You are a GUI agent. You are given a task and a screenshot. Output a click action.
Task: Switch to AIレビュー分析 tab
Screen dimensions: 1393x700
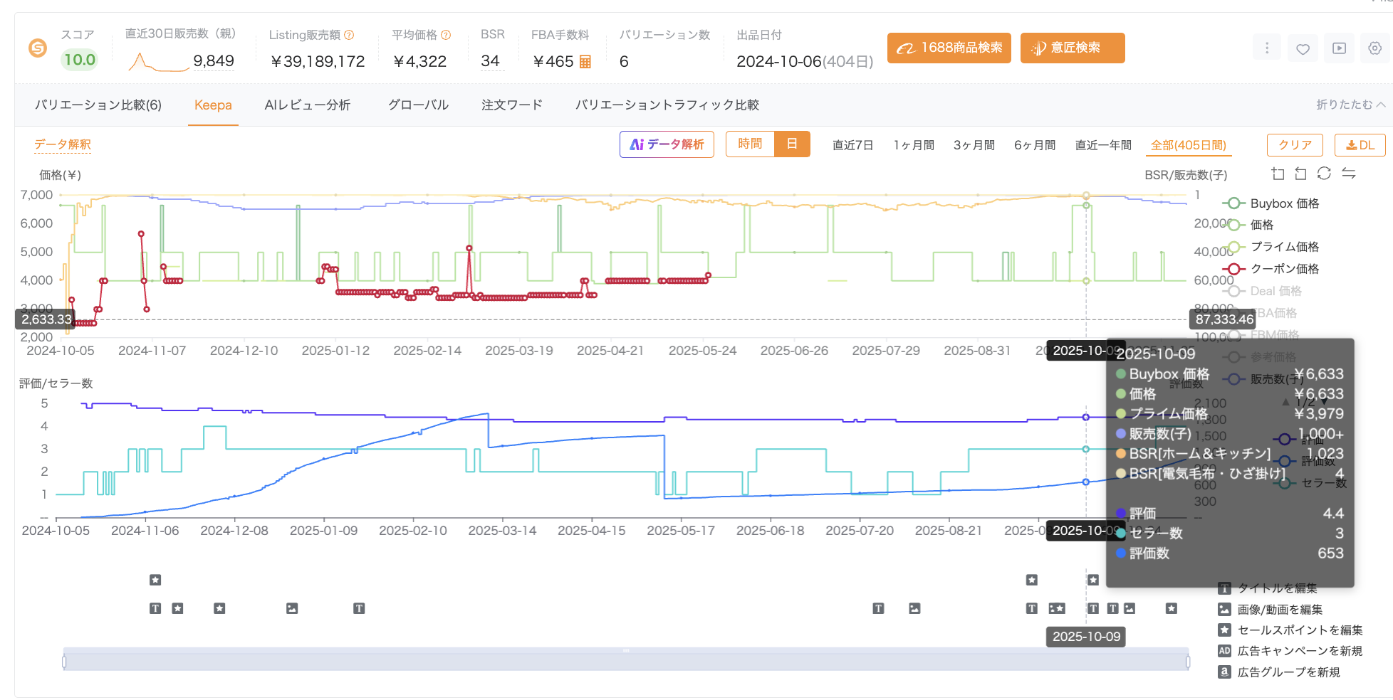307,105
